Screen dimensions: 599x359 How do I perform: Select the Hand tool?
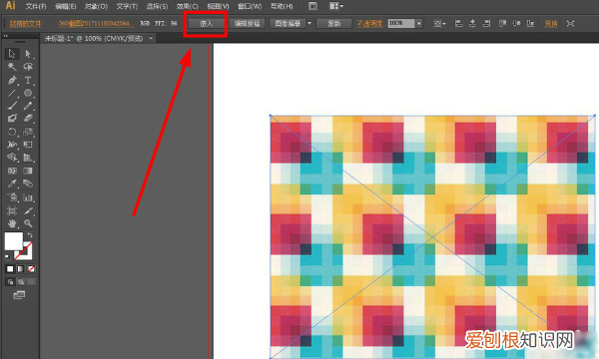(x=12, y=223)
